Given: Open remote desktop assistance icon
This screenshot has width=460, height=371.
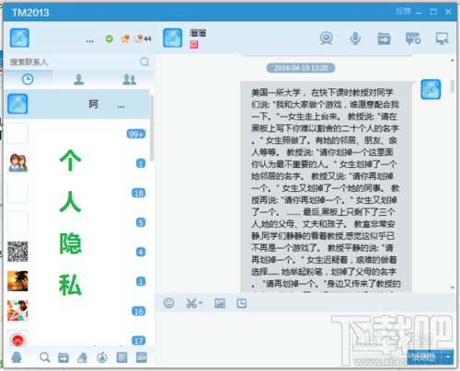Looking at the screenshot, I should point(442,39).
